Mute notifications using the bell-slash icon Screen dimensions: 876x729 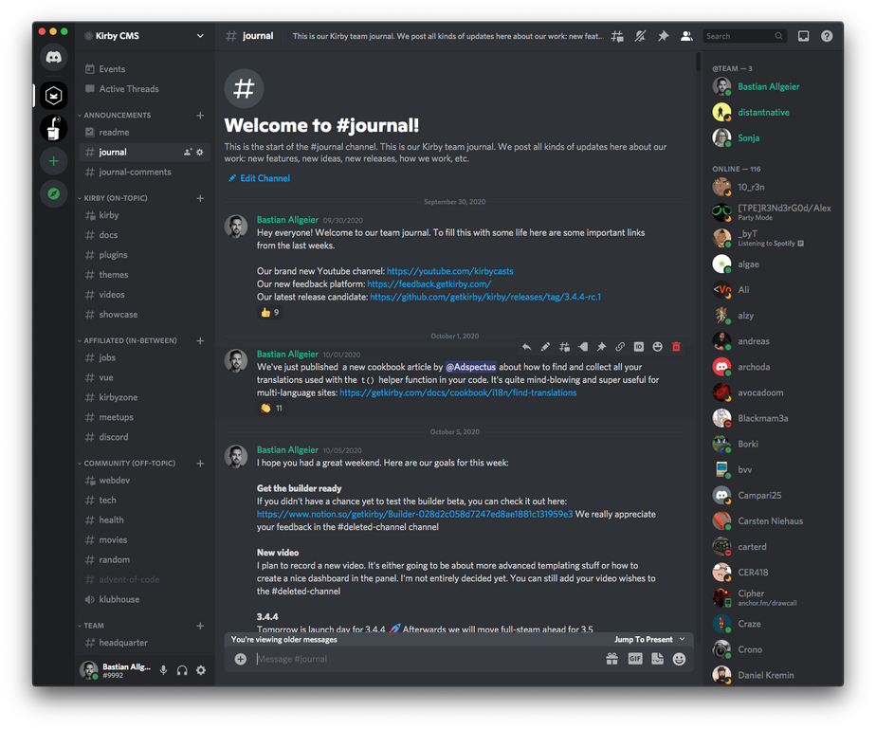coord(640,35)
